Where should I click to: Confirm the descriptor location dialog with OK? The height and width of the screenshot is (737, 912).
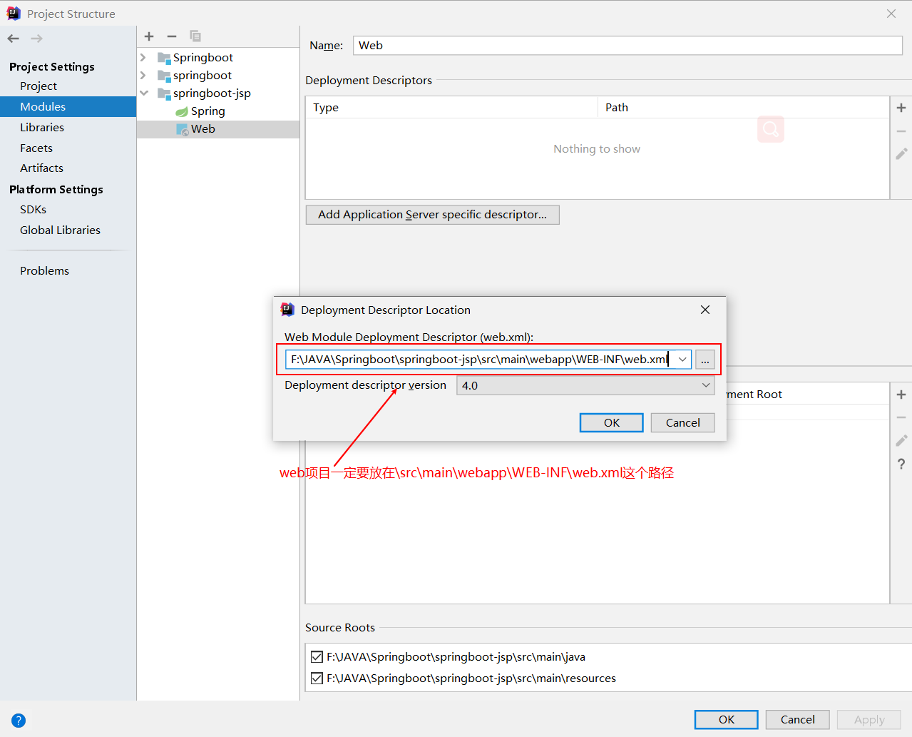coord(612,423)
